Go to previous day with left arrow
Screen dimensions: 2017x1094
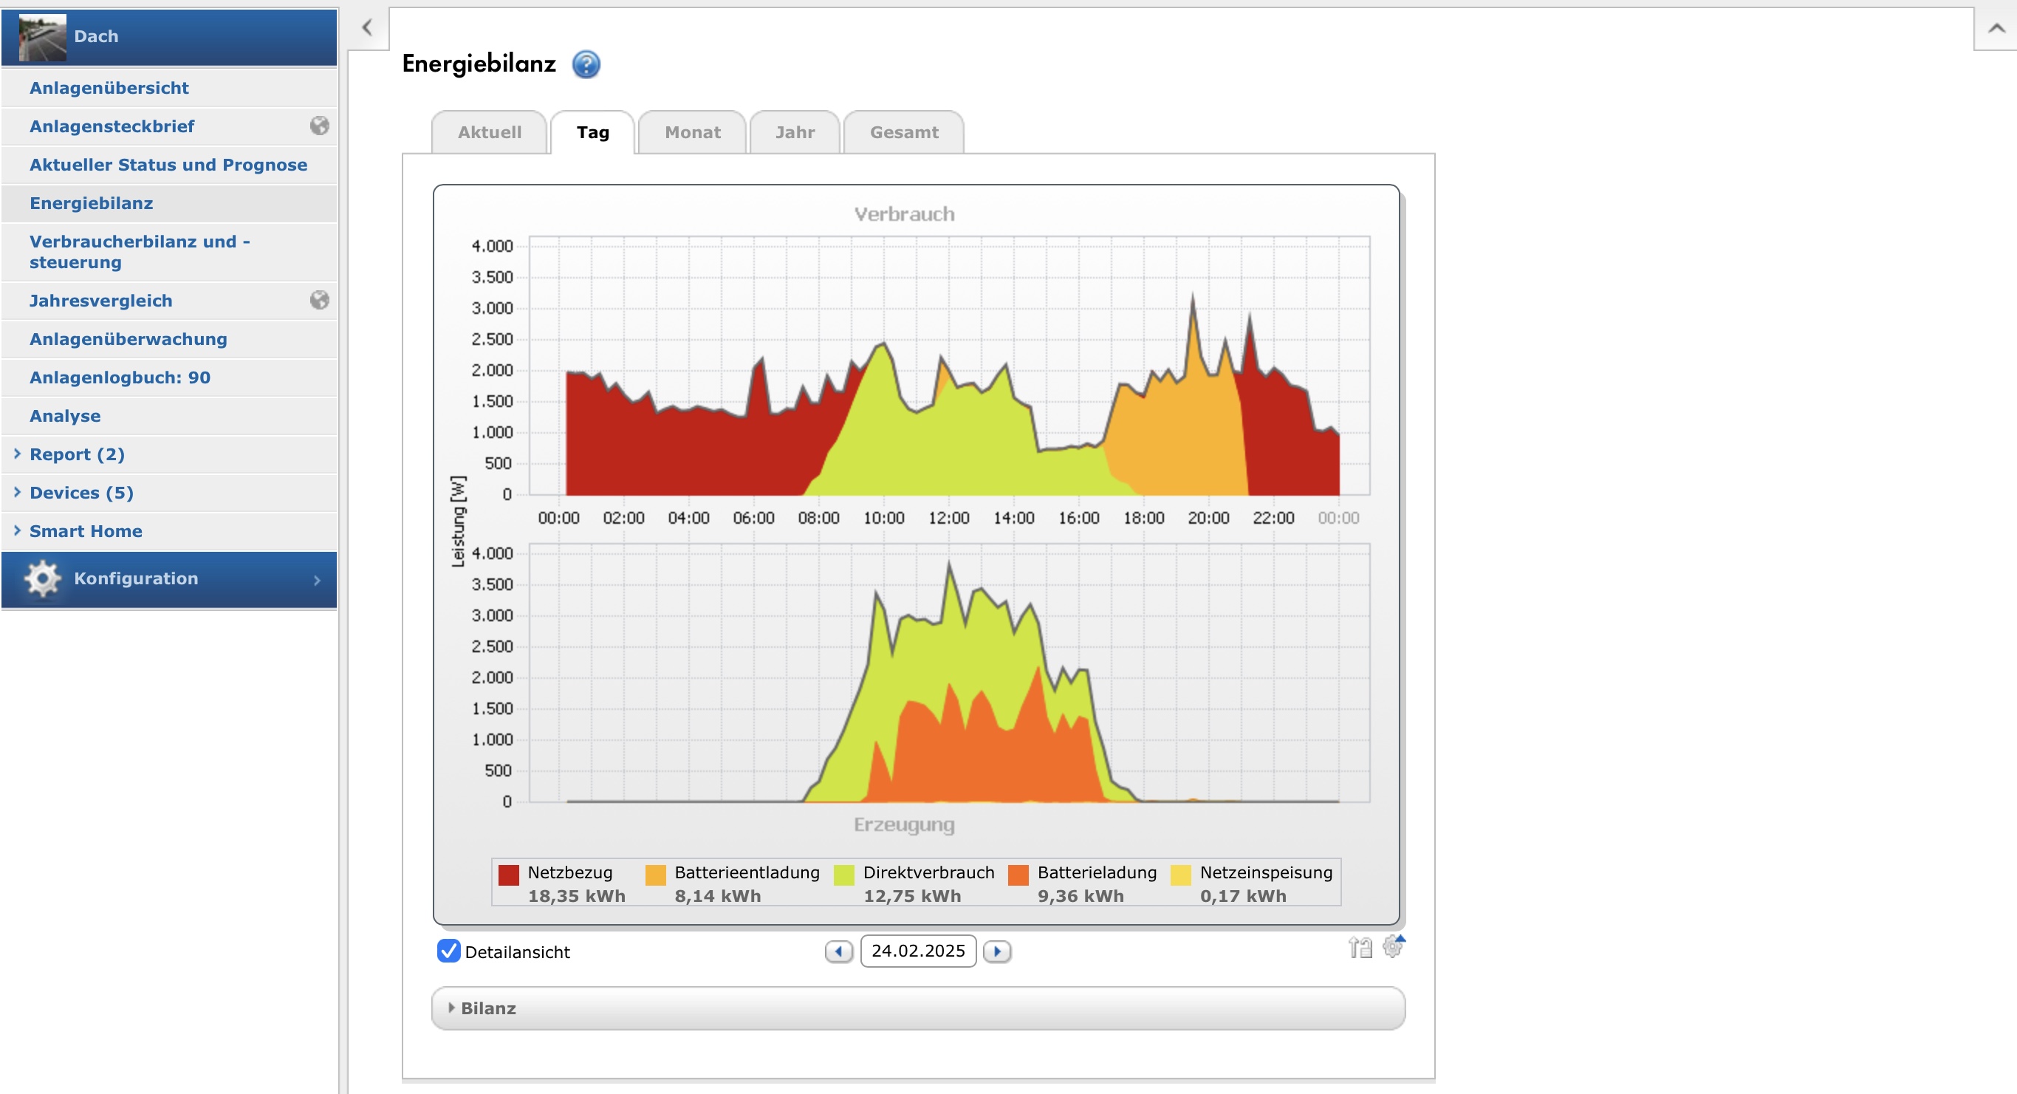[838, 951]
